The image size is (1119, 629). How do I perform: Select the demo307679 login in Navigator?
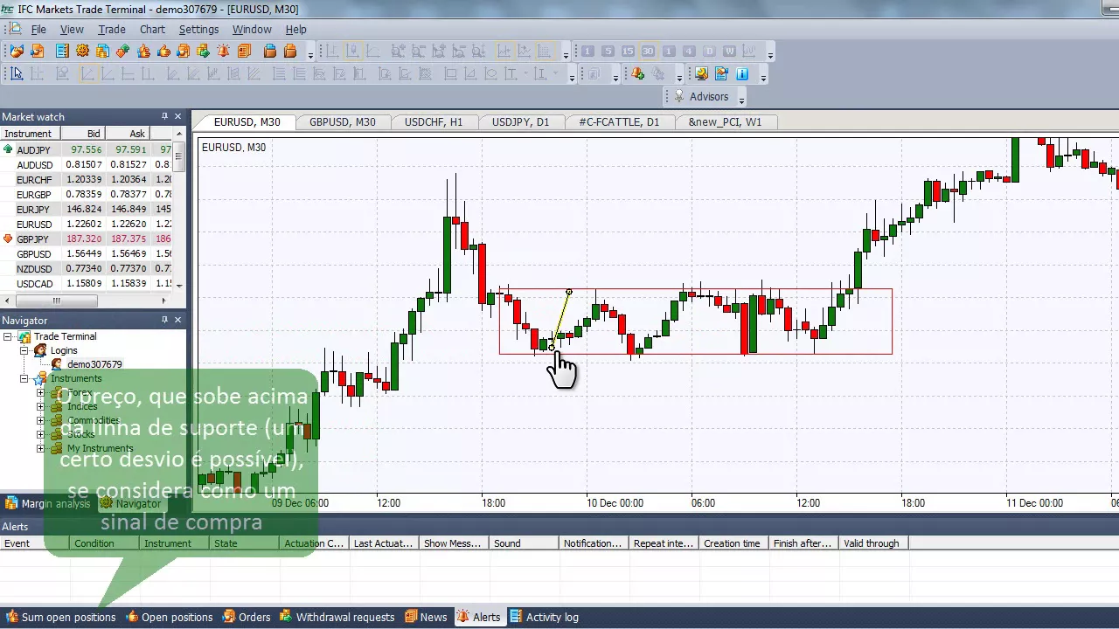(x=94, y=364)
